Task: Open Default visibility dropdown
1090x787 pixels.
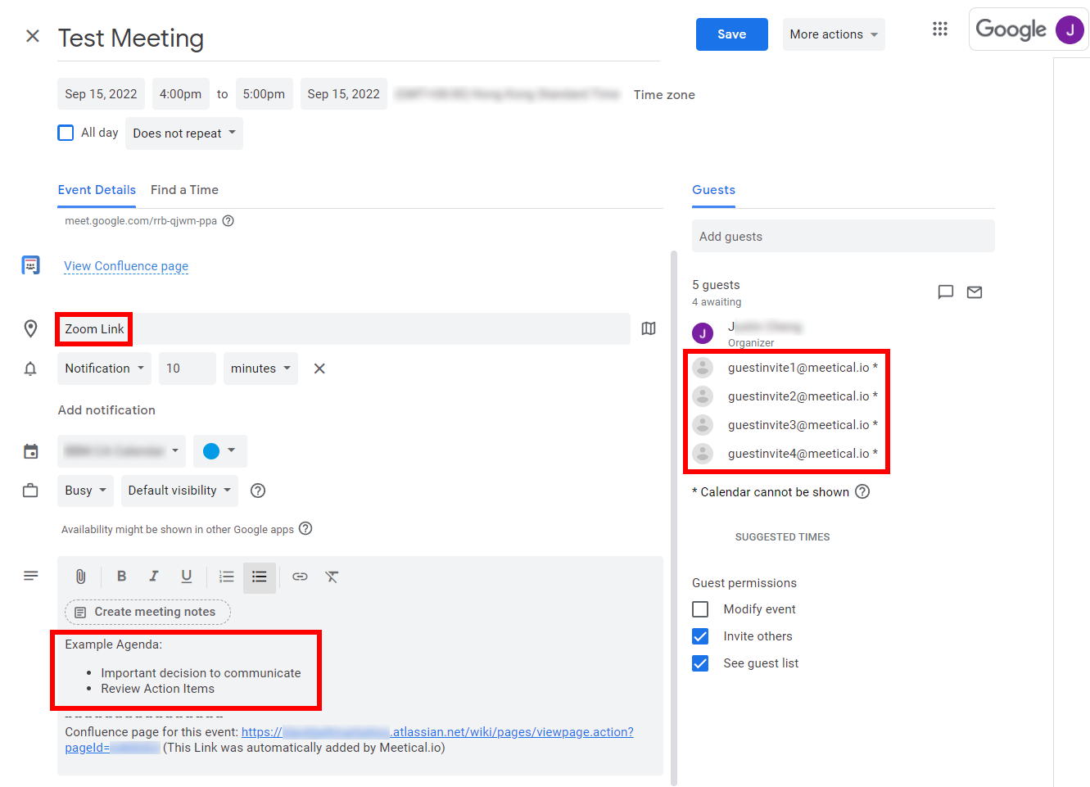Action: point(179,491)
